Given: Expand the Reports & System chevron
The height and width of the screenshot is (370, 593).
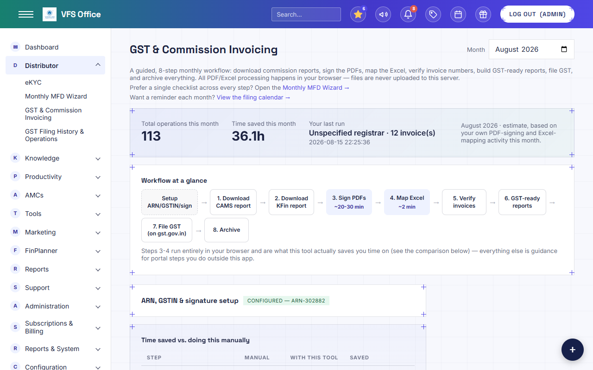Looking at the screenshot, I should [x=98, y=349].
